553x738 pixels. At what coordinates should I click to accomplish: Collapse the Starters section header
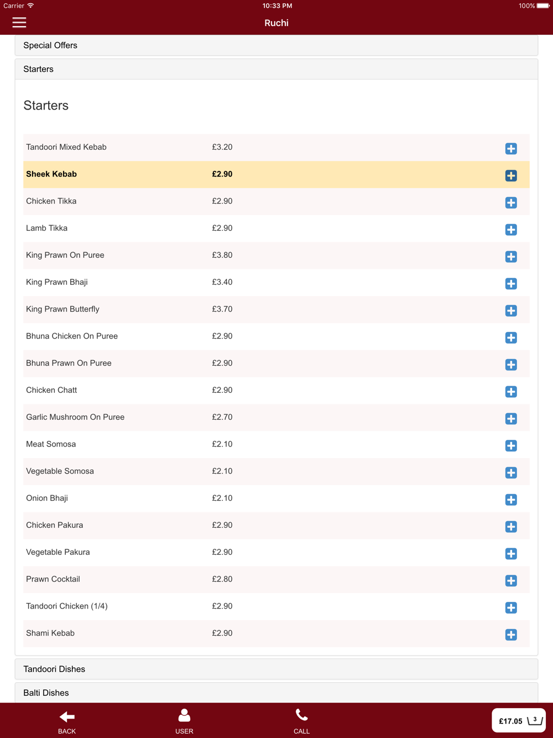tap(276, 69)
